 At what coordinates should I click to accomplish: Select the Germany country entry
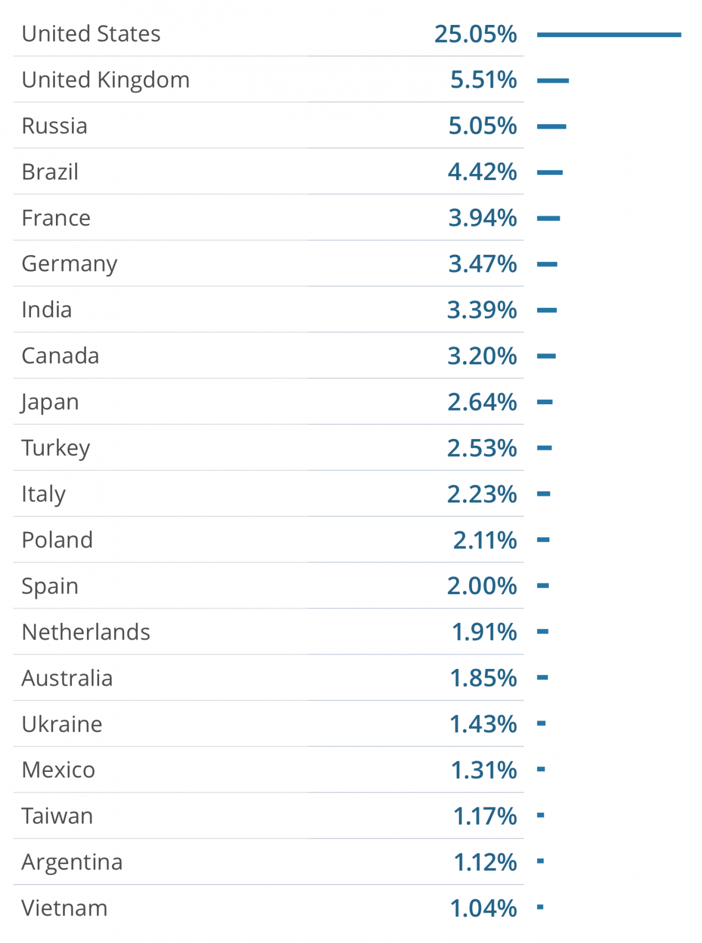(x=69, y=265)
